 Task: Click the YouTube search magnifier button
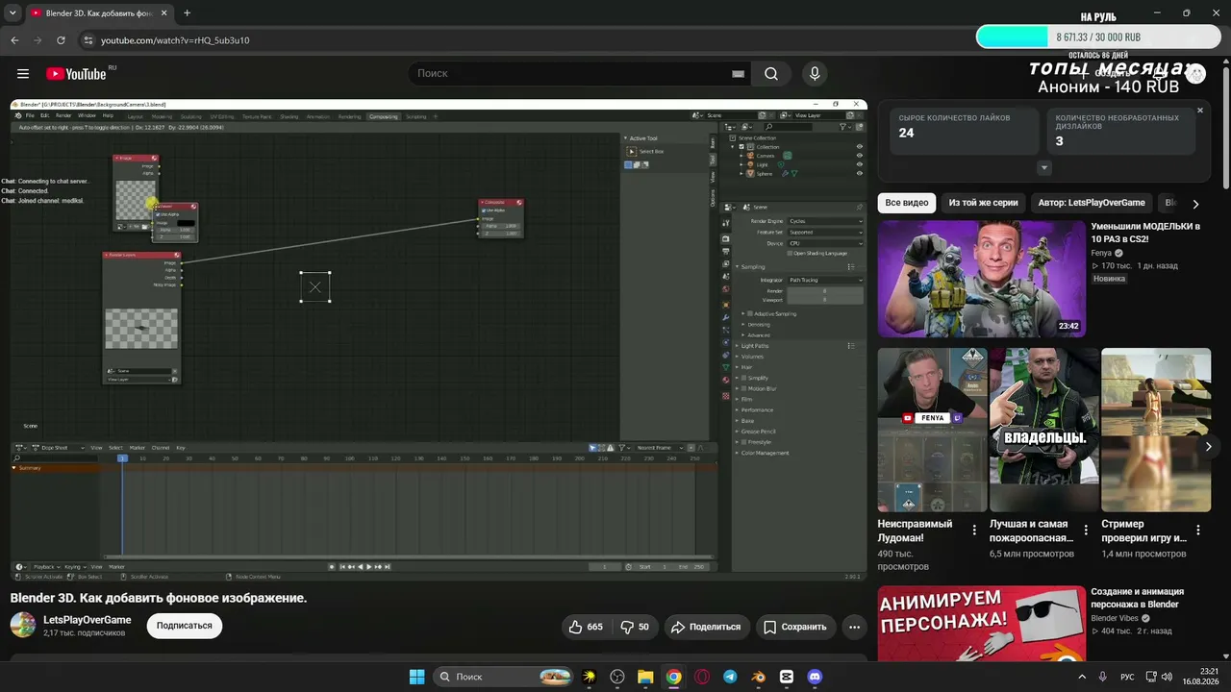pyautogui.click(x=771, y=74)
